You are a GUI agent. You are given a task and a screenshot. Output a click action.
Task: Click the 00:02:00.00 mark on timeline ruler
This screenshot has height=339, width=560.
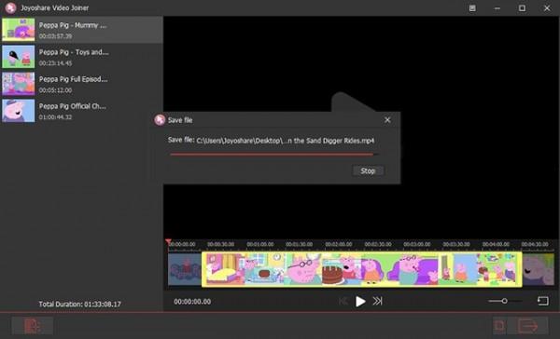click(339, 244)
